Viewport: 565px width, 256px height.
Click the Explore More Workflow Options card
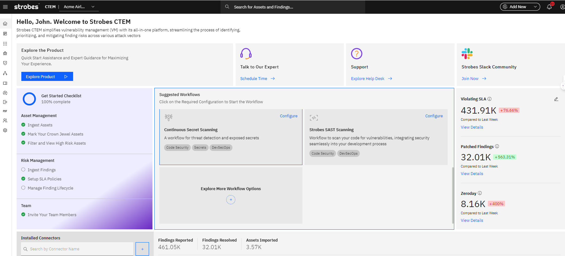pos(231,195)
